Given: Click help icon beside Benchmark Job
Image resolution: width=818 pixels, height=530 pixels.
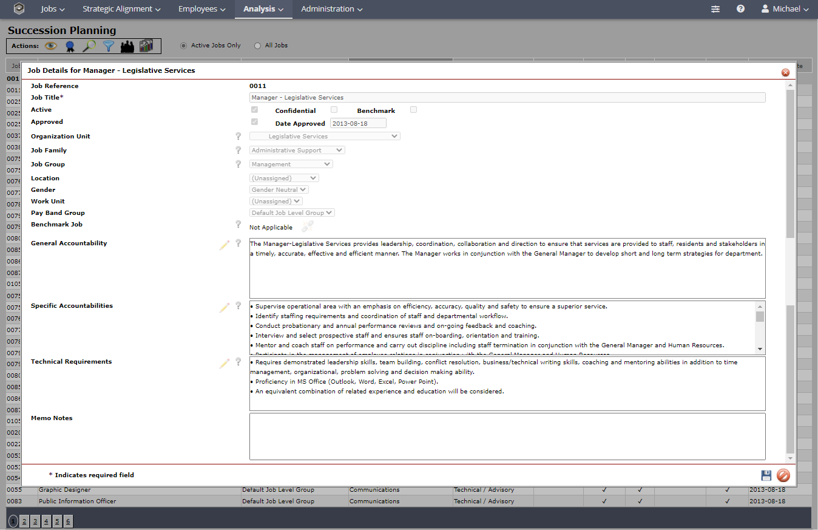Looking at the screenshot, I should coord(238,225).
